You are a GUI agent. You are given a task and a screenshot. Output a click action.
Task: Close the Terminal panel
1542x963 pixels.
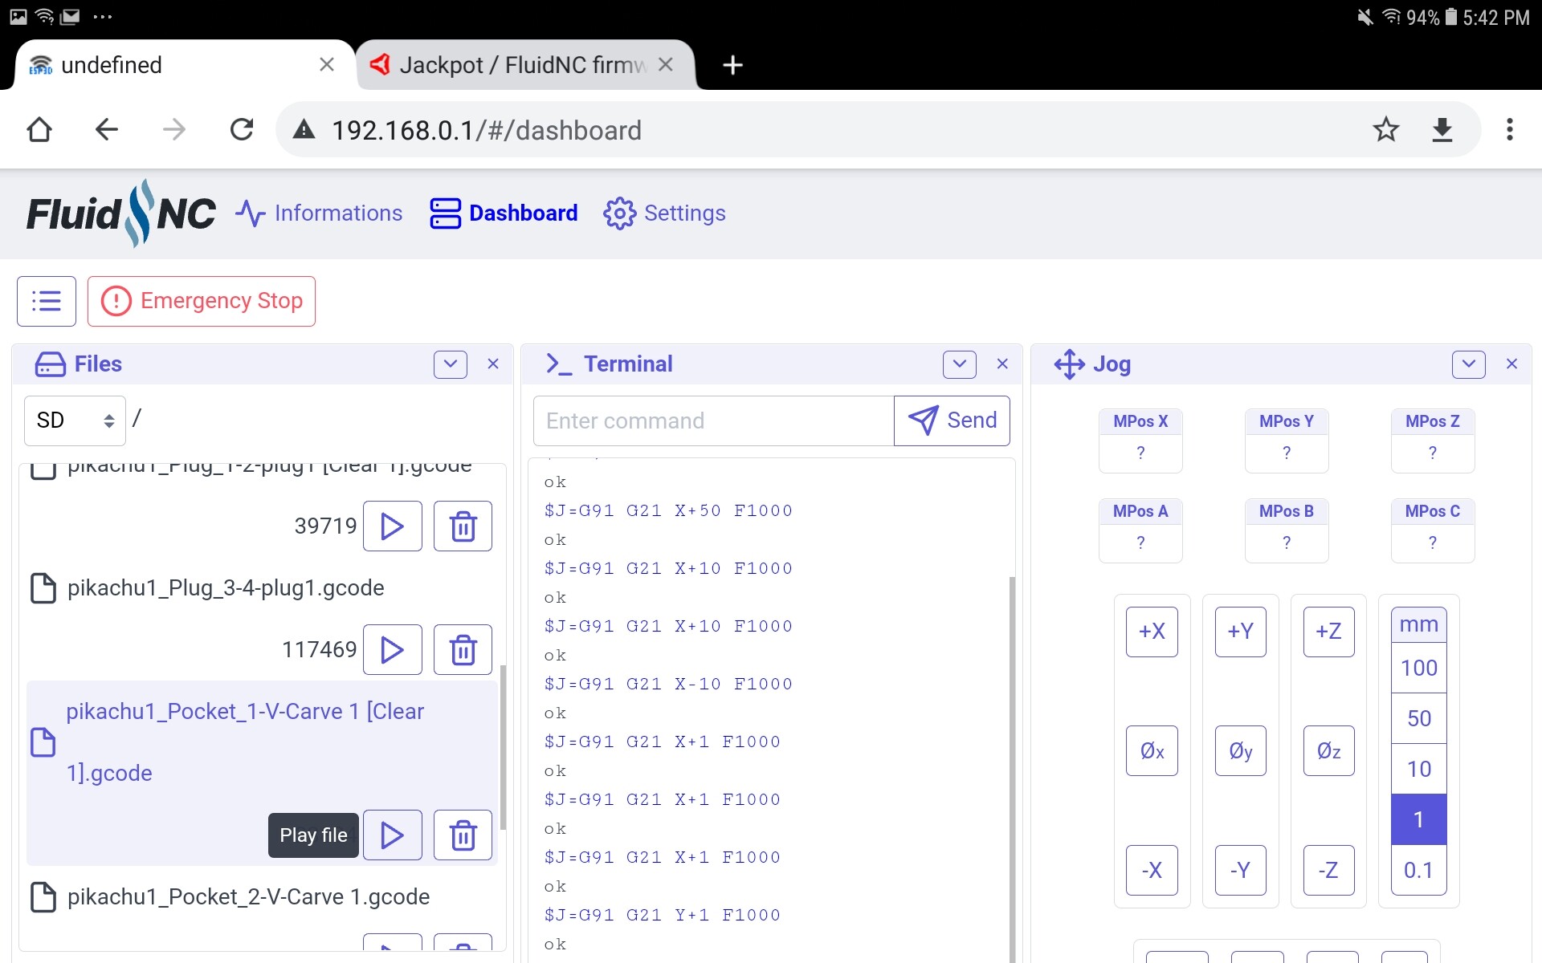point(1002,364)
